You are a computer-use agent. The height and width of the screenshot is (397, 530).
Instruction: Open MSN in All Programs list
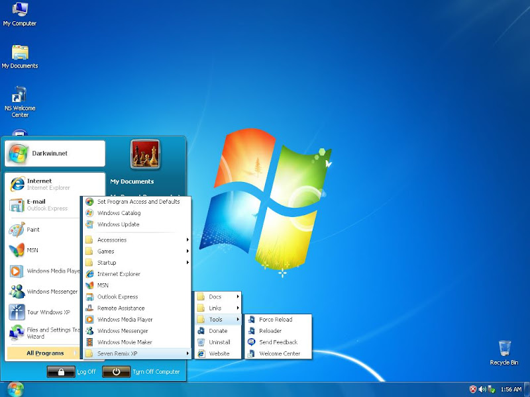(x=137, y=285)
